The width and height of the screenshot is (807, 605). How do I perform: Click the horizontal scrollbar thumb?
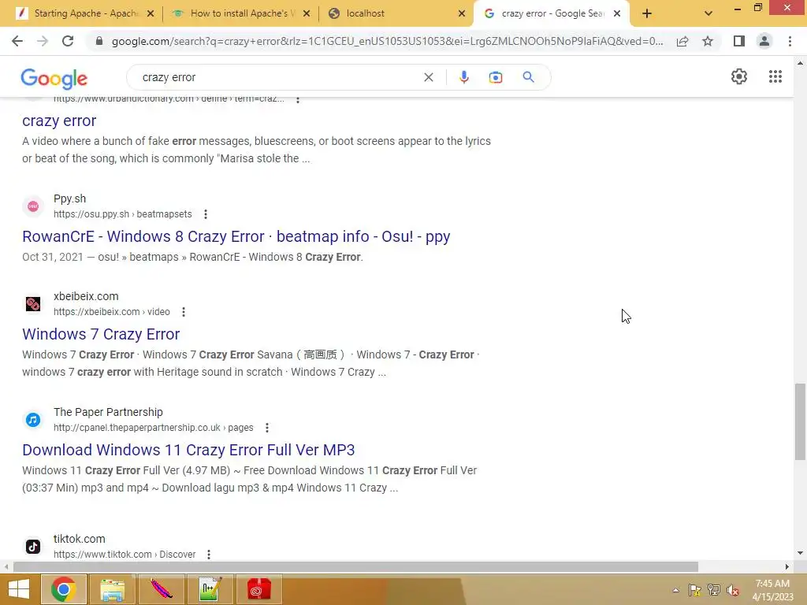tap(355, 567)
